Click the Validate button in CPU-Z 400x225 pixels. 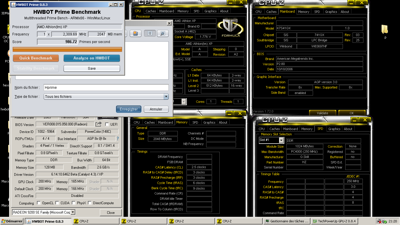322,113
